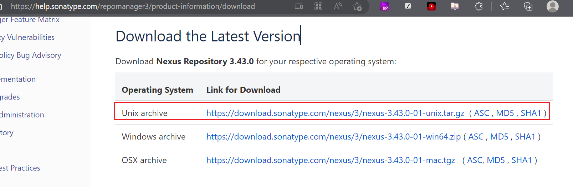Open the Extensions puzzle piece menu
This screenshot has width=573, height=187.
479,6
